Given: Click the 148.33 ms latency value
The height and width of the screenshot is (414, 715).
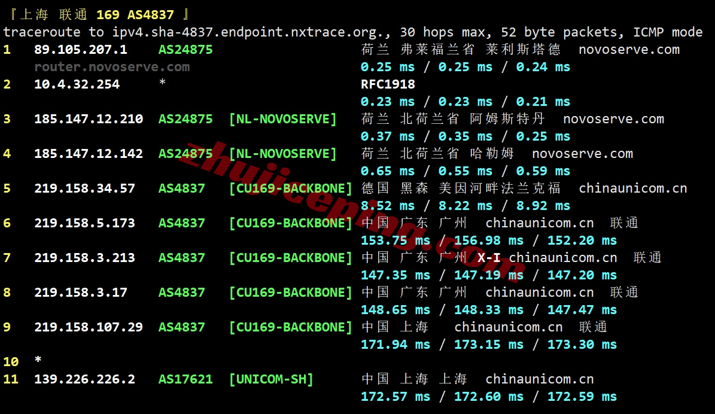Looking at the screenshot, I should pos(489,309).
